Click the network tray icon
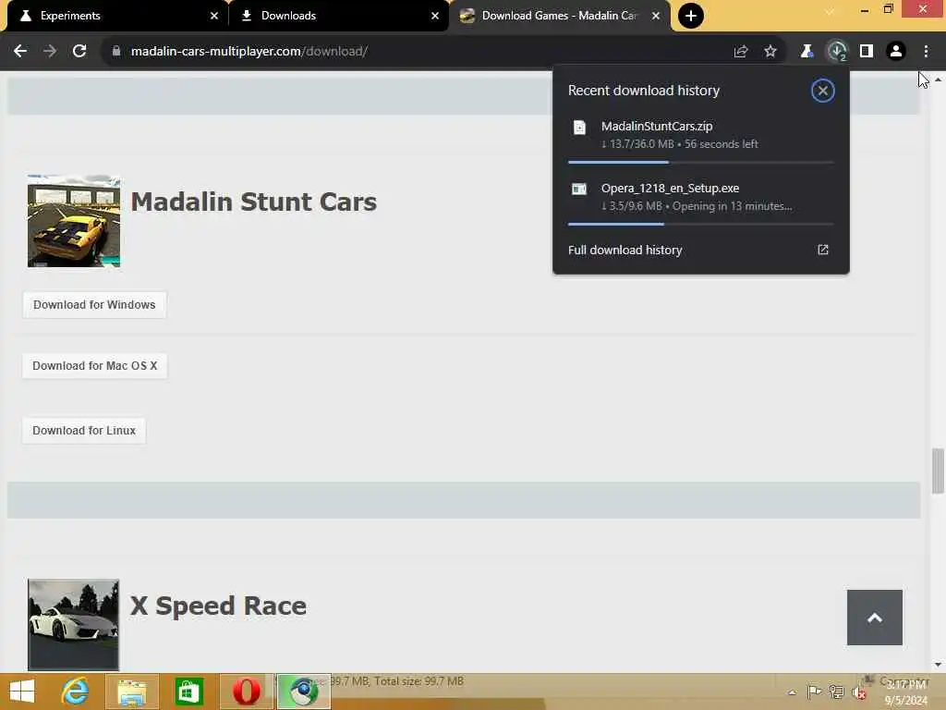This screenshot has width=946, height=710. [x=836, y=692]
